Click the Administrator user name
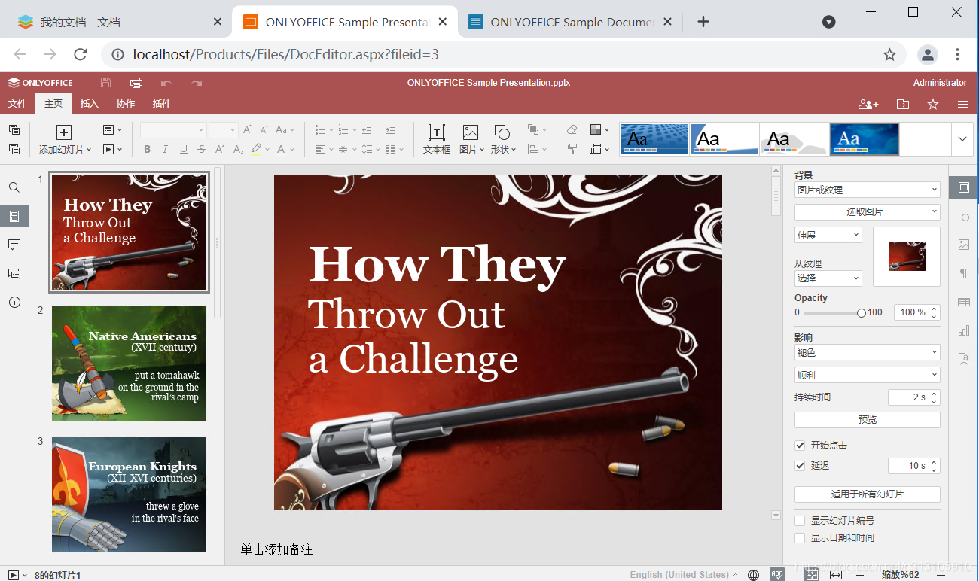Image resolution: width=979 pixels, height=581 pixels. pyautogui.click(x=940, y=83)
